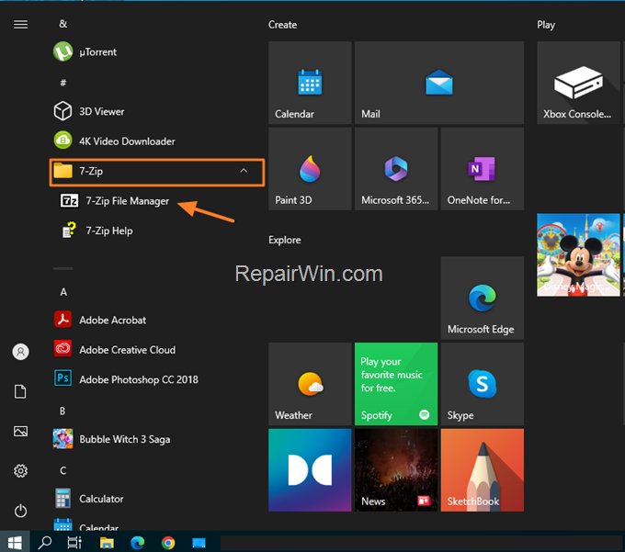Open the Xbox Console tile
The height and width of the screenshot is (552, 625).
(578, 83)
